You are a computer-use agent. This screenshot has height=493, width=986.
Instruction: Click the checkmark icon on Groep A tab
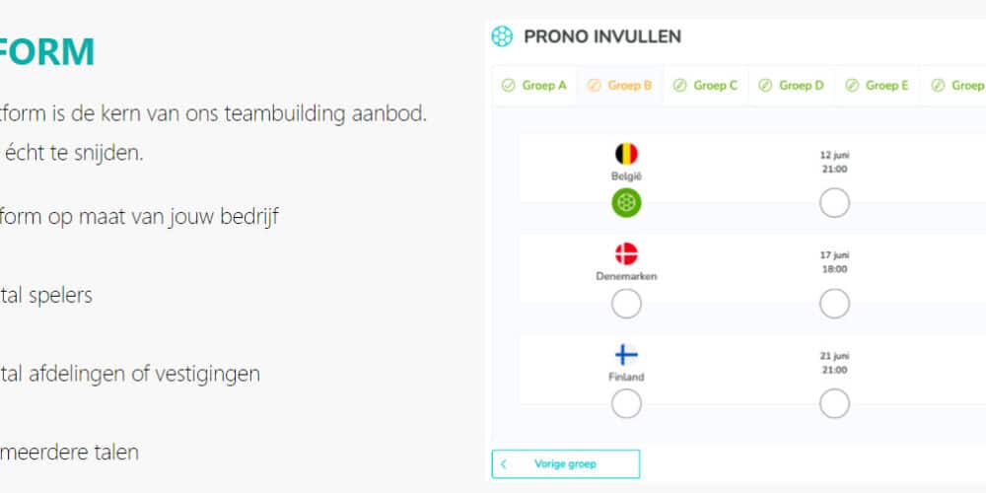tap(508, 86)
